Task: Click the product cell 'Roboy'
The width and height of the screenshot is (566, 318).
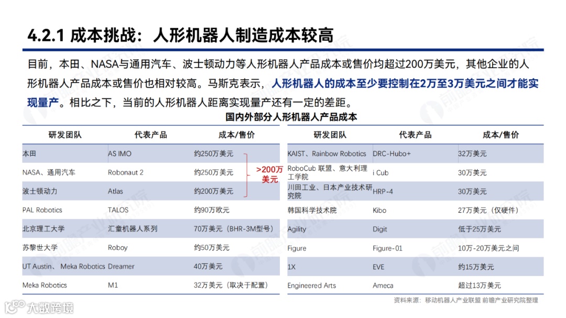Action: pyautogui.click(x=118, y=248)
